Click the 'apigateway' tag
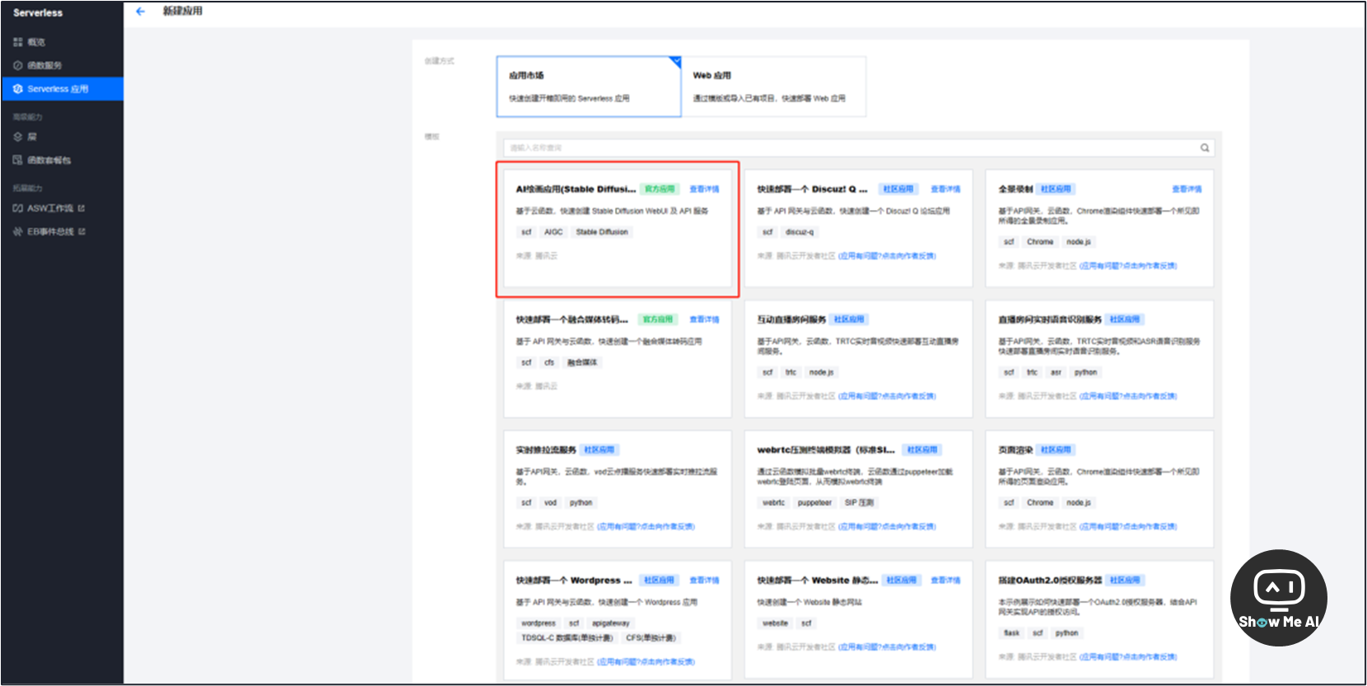The height and width of the screenshot is (686, 1367). pos(611,623)
